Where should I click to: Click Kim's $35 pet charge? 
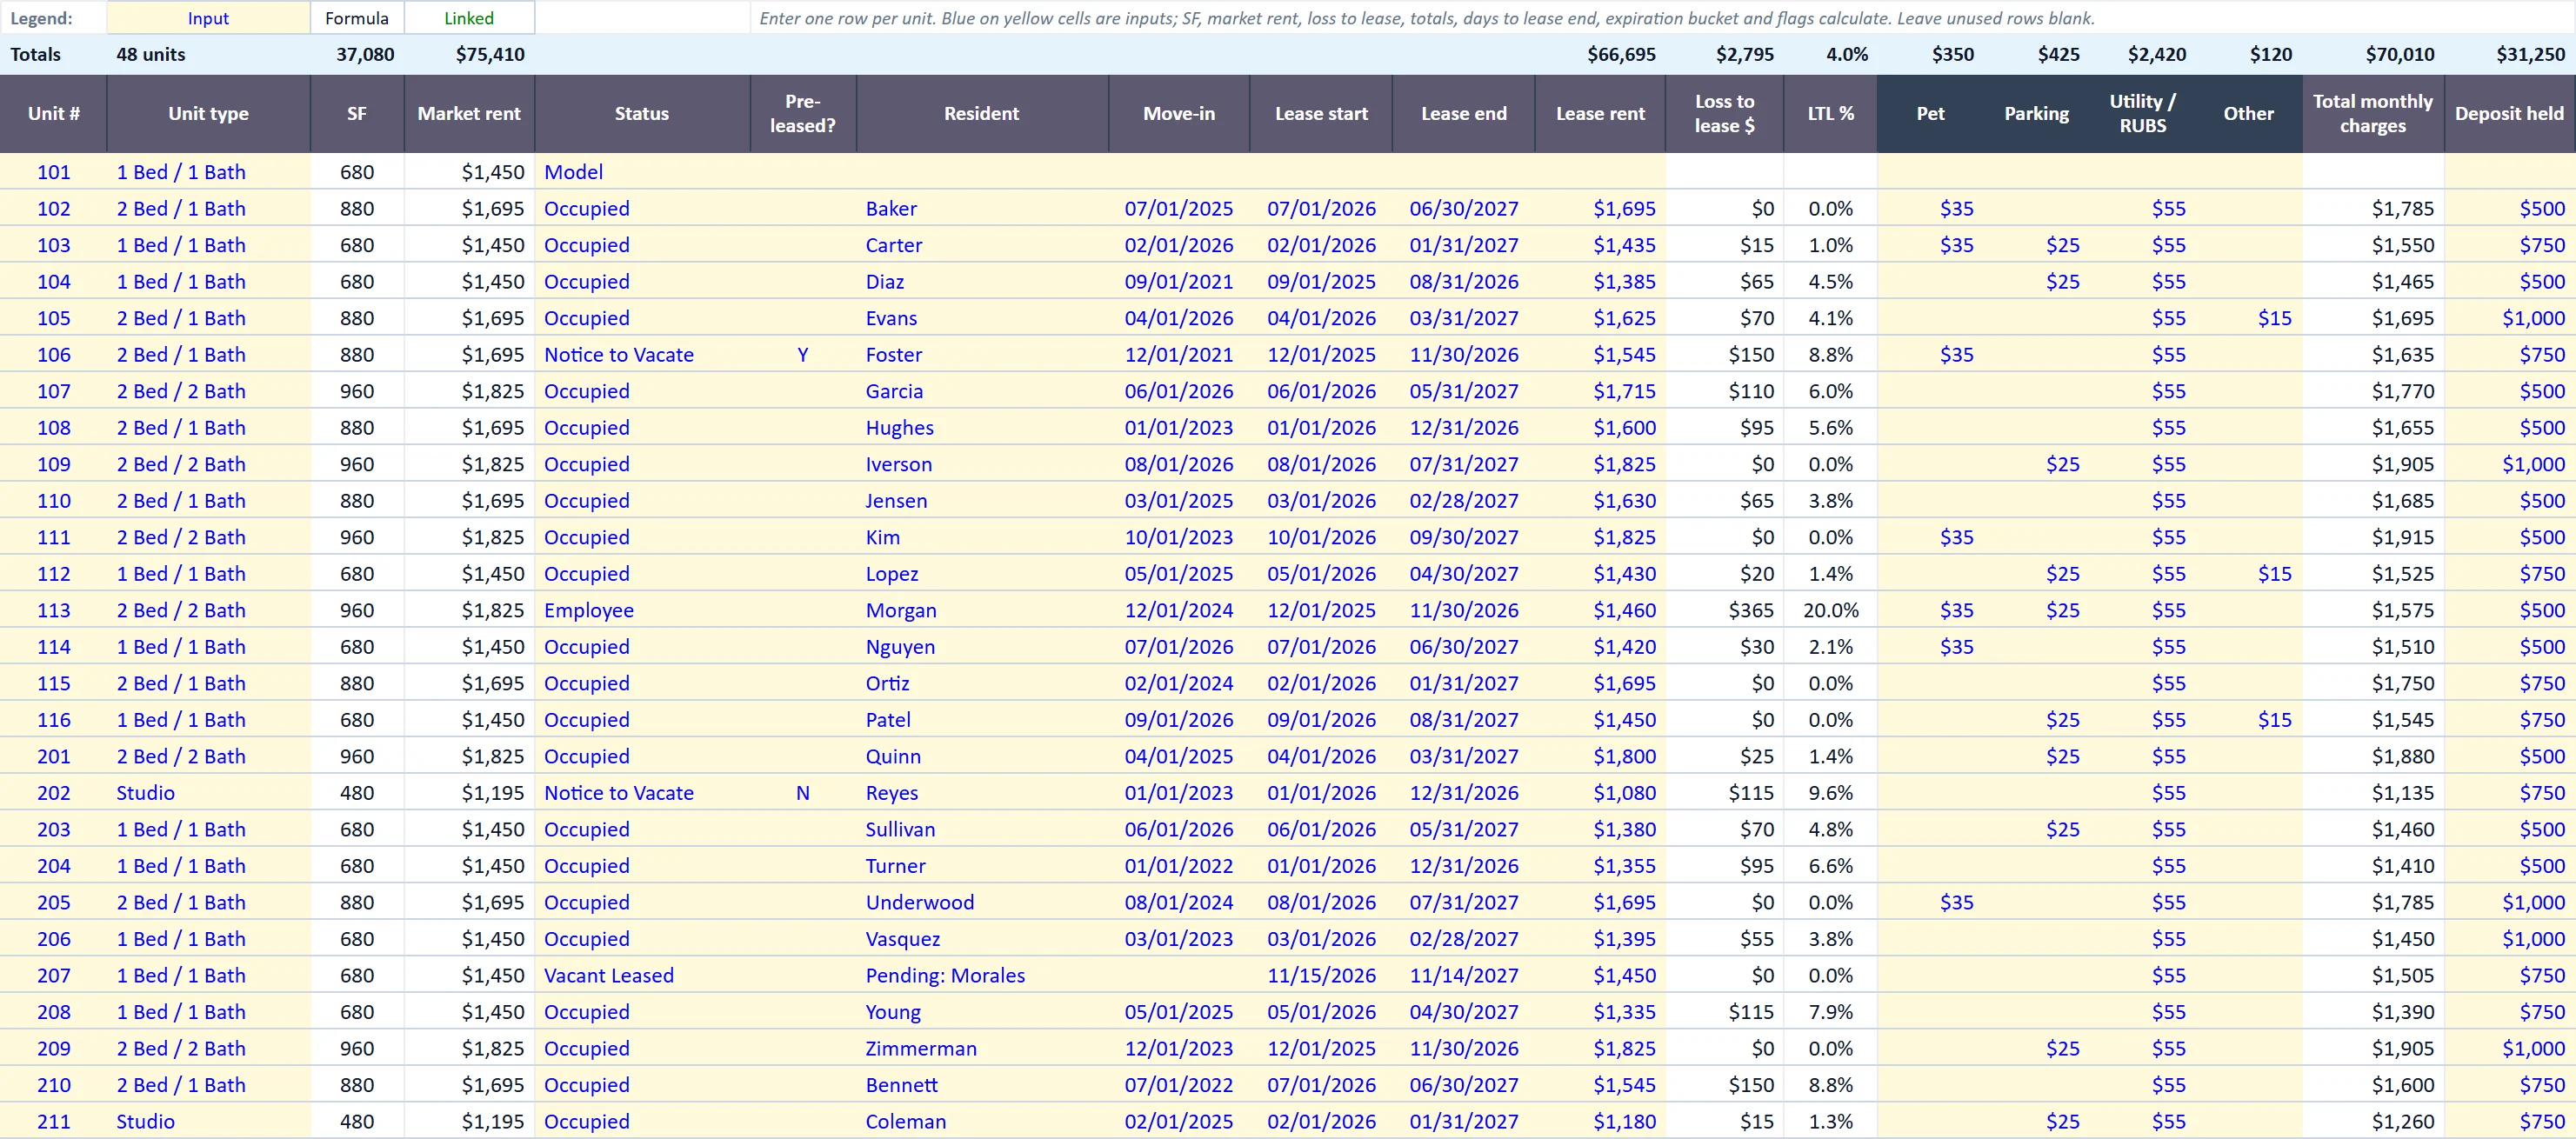click(x=1930, y=537)
